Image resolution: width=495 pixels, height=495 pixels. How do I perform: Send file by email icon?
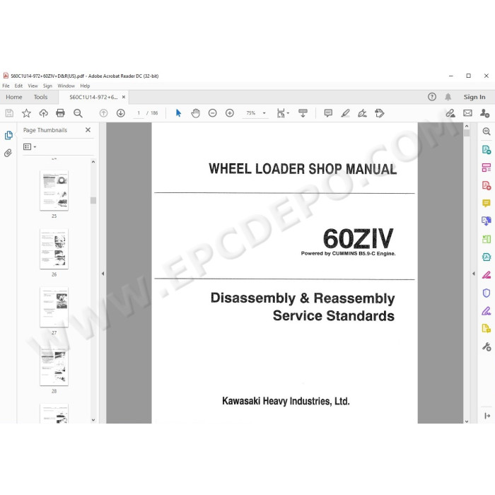(468, 113)
